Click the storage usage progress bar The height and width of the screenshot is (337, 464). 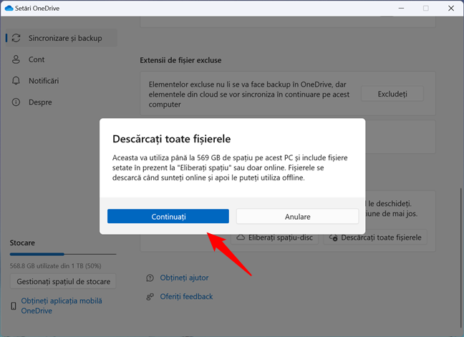tap(63, 254)
